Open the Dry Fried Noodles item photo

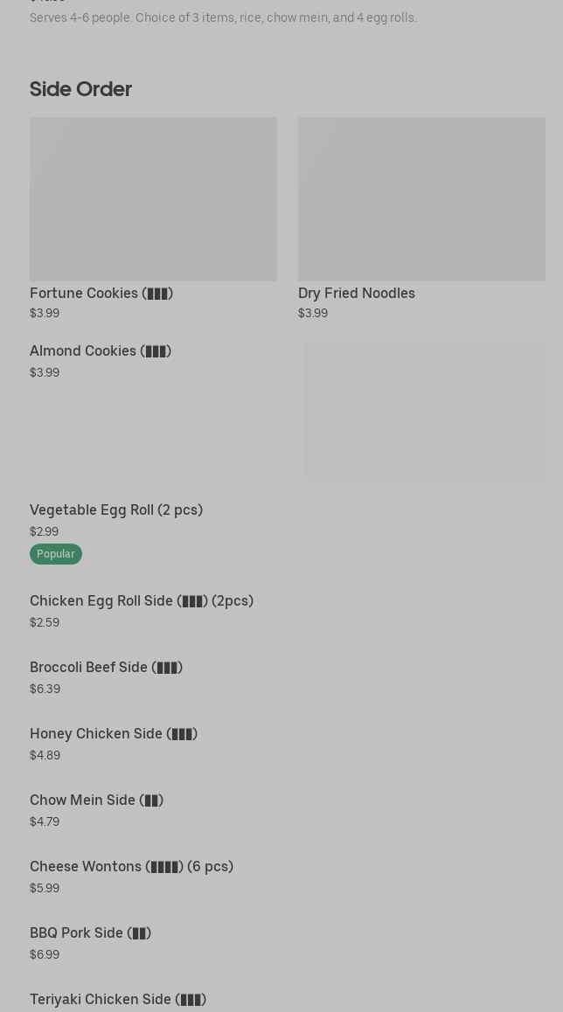tap(421, 199)
